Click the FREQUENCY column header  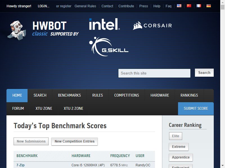[120, 156]
